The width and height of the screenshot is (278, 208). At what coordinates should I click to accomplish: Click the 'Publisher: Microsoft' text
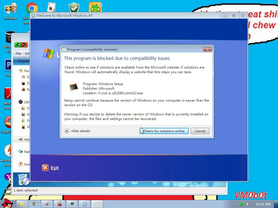pyautogui.click(x=99, y=89)
